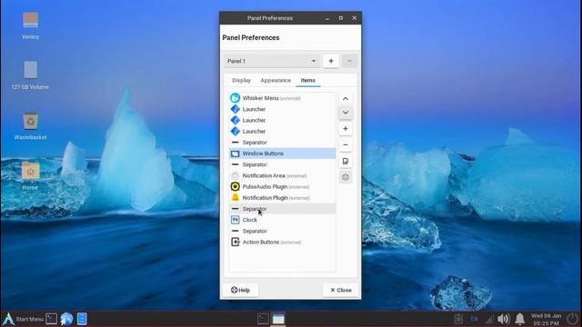This screenshot has width=582, height=327.
Task: Open the volume control in the tray
Action: pyautogui.click(x=503, y=319)
